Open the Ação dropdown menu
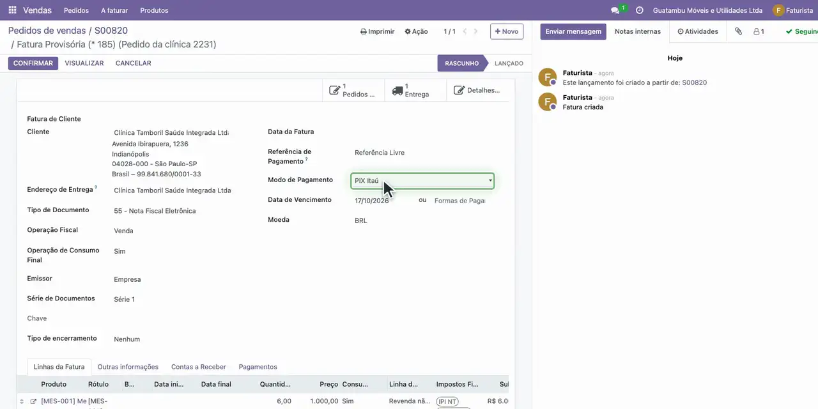This screenshot has height=409, width=818. click(416, 31)
